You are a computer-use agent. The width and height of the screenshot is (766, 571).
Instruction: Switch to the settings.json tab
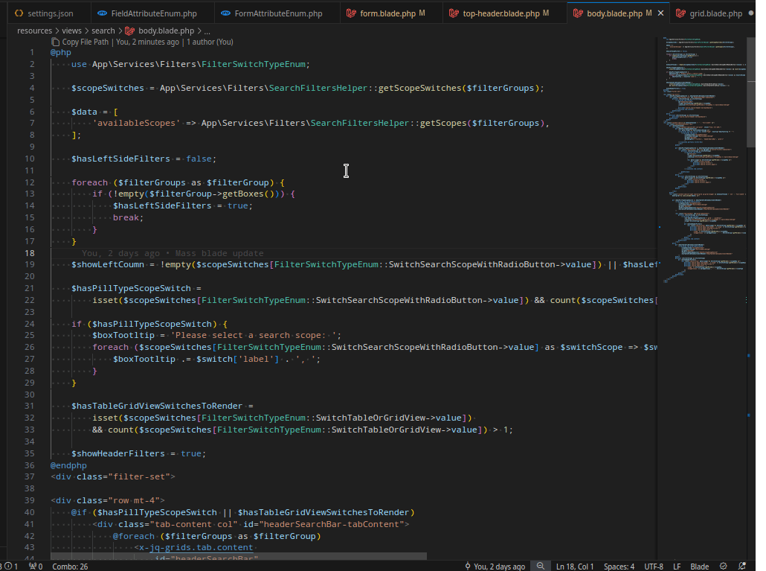pos(50,13)
